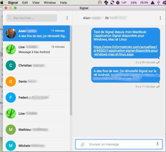Select the Christian contact avatar
Viewport: 166px width, 152px height.
(x=11, y=66)
